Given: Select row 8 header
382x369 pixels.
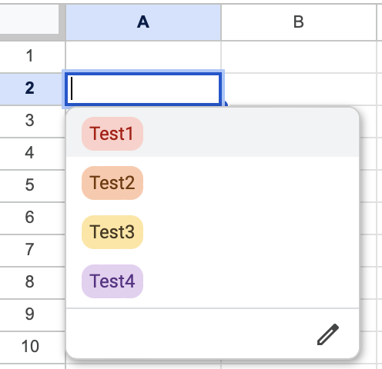Looking at the screenshot, I should [30, 283].
